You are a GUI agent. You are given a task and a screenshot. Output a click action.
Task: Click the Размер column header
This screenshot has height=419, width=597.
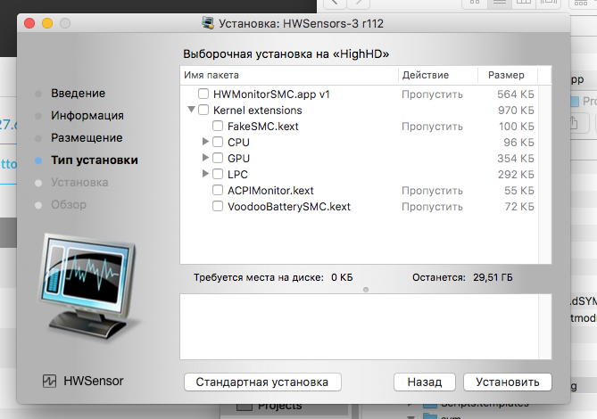(x=508, y=75)
